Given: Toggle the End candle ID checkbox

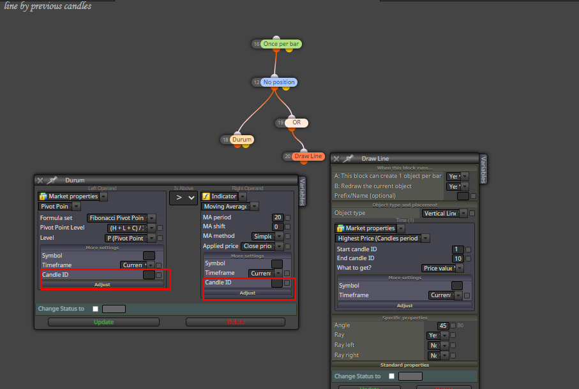Looking at the screenshot, I should click(468, 258).
